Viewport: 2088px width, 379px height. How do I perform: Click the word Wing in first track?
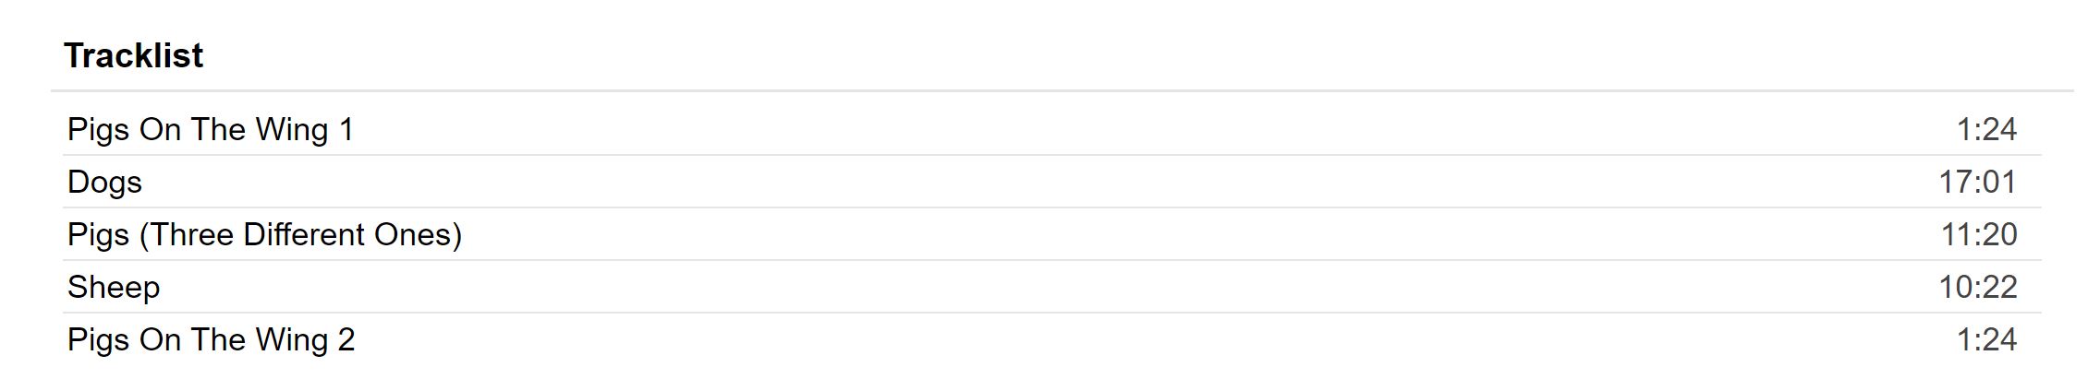(x=291, y=130)
